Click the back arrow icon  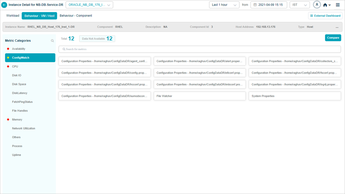pos(4,5)
